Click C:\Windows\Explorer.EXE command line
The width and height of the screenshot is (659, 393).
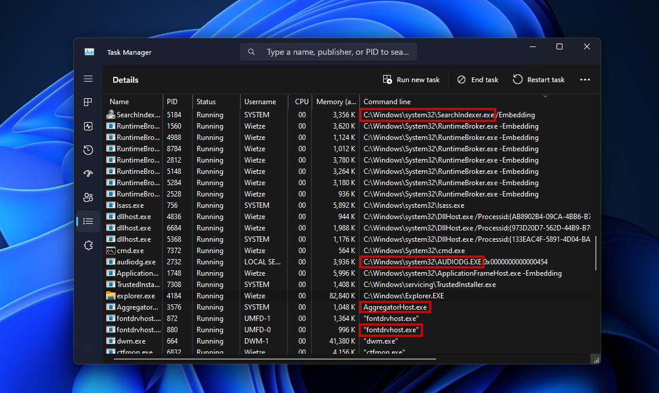coord(403,296)
